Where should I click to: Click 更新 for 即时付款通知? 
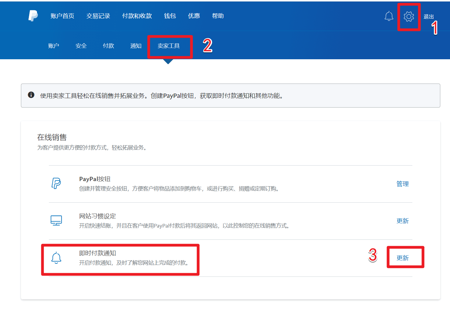(403, 258)
